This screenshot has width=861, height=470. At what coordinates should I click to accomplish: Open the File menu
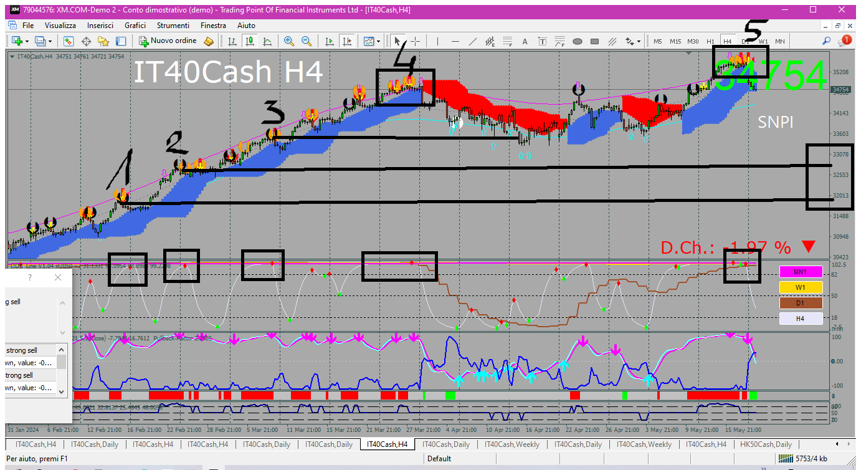pos(28,26)
